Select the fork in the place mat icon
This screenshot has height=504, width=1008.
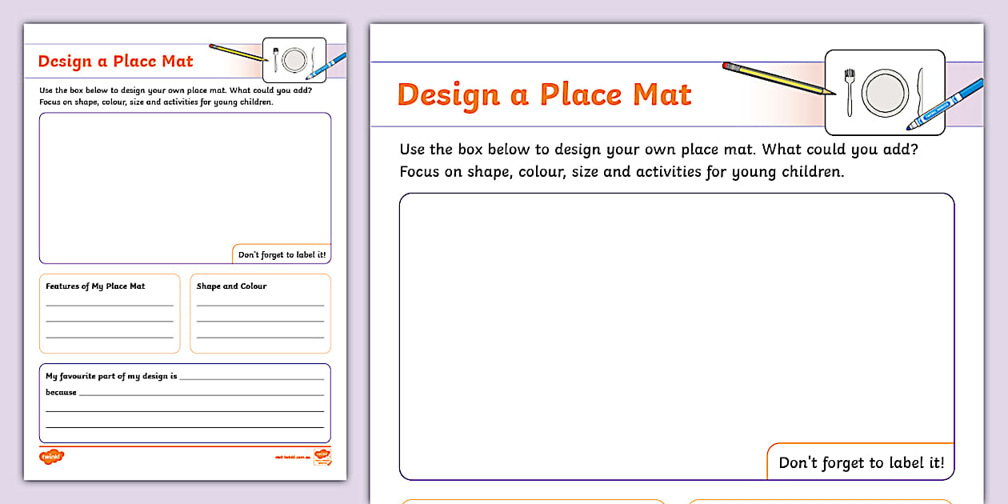tap(850, 92)
